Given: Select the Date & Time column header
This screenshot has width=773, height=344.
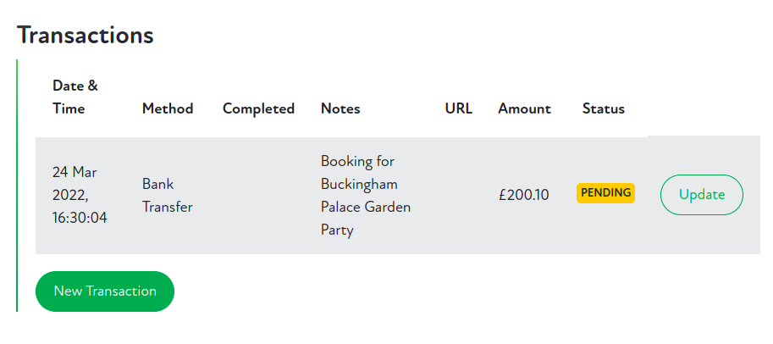Looking at the screenshot, I should click(75, 97).
